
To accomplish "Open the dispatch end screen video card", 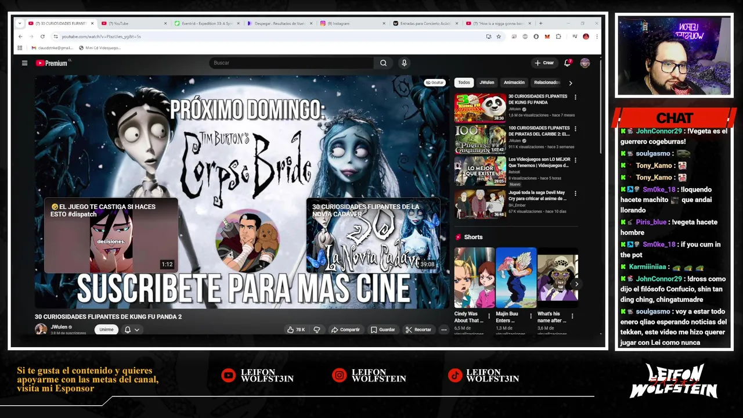I will tap(111, 236).
